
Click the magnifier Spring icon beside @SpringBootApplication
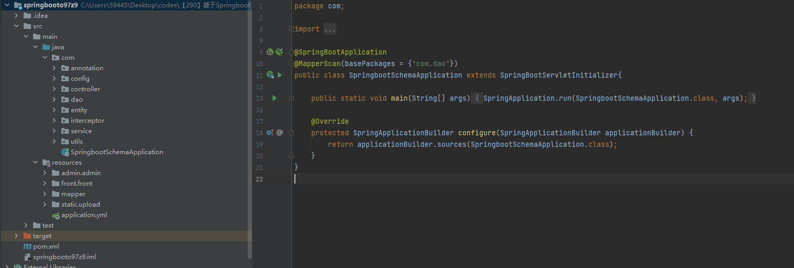(269, 52)
